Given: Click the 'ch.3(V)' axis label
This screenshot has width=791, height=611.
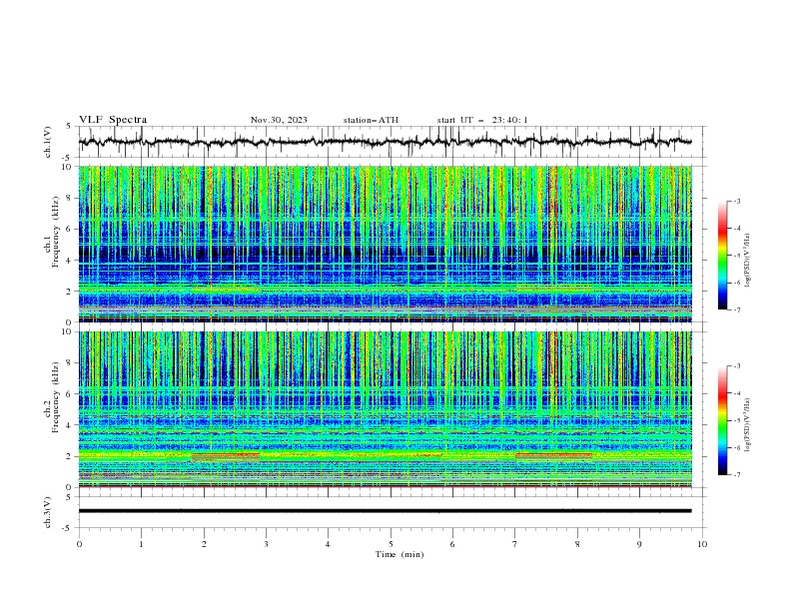Looking at the screenshot, I should point(48,512).
